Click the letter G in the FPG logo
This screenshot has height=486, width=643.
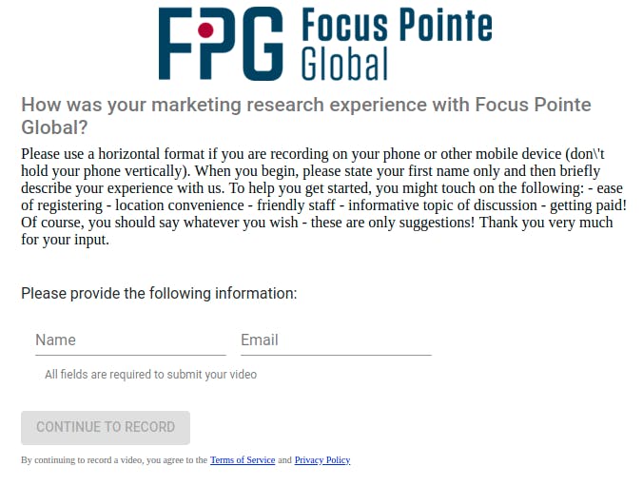(x=261, y=44)
